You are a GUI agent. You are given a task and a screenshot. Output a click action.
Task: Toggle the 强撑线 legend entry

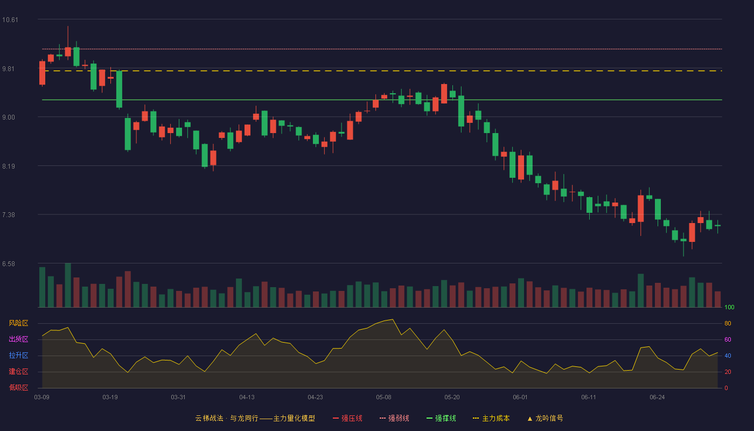pyautogui.click(x=441, y=418)
